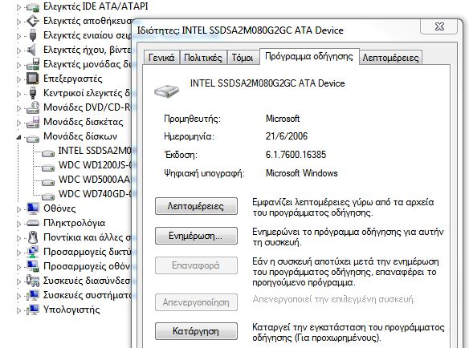Expand the Υπολογιστής tree node

coord(18,310)
